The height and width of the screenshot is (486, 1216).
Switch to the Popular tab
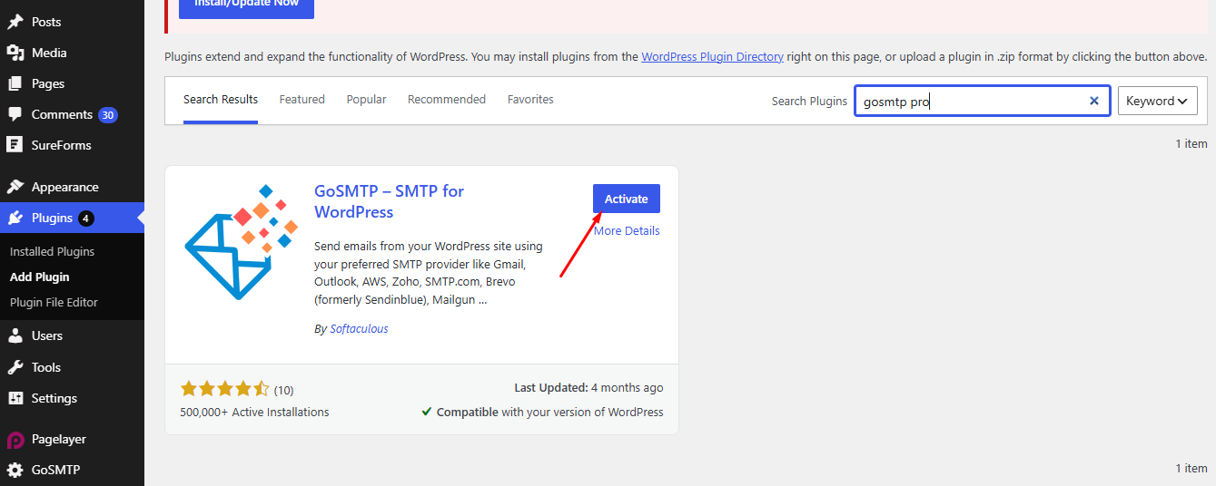coord(366,100)
